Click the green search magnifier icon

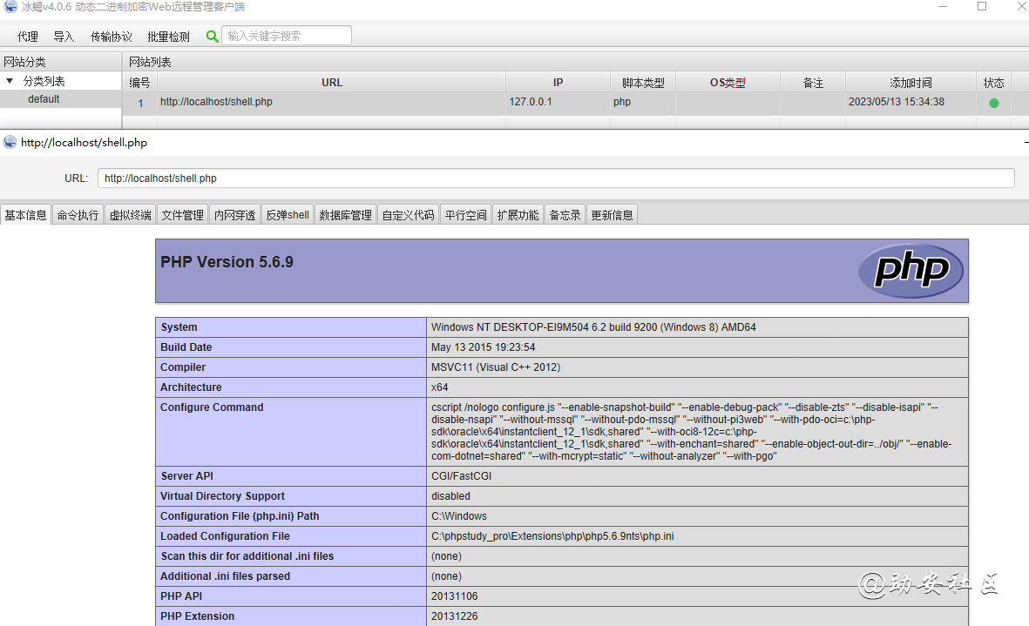point(212,36)
